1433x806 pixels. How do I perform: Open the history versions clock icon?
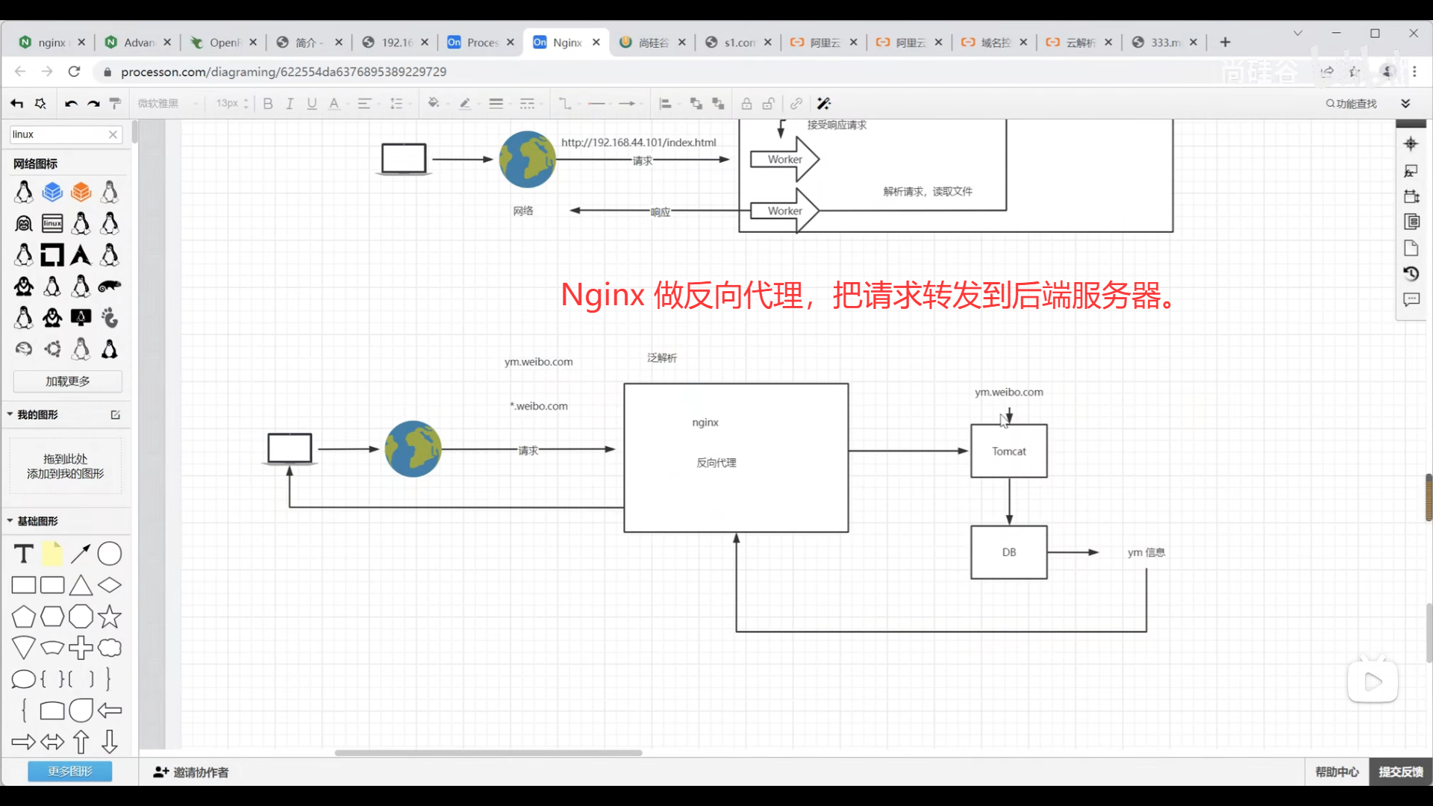point(1411,274)
